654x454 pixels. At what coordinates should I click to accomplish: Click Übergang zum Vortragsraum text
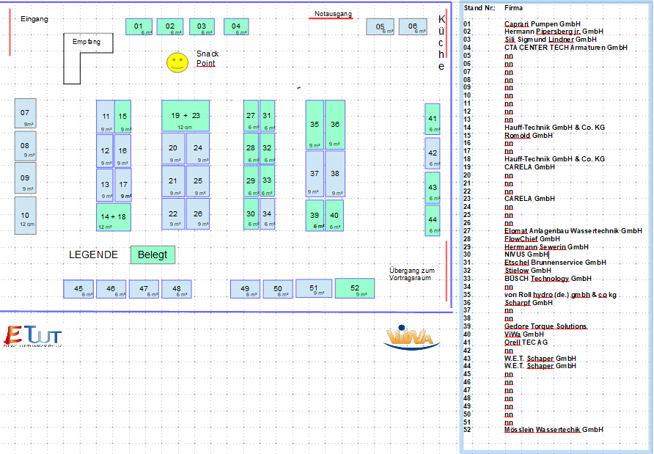click(x=412, y=274)
